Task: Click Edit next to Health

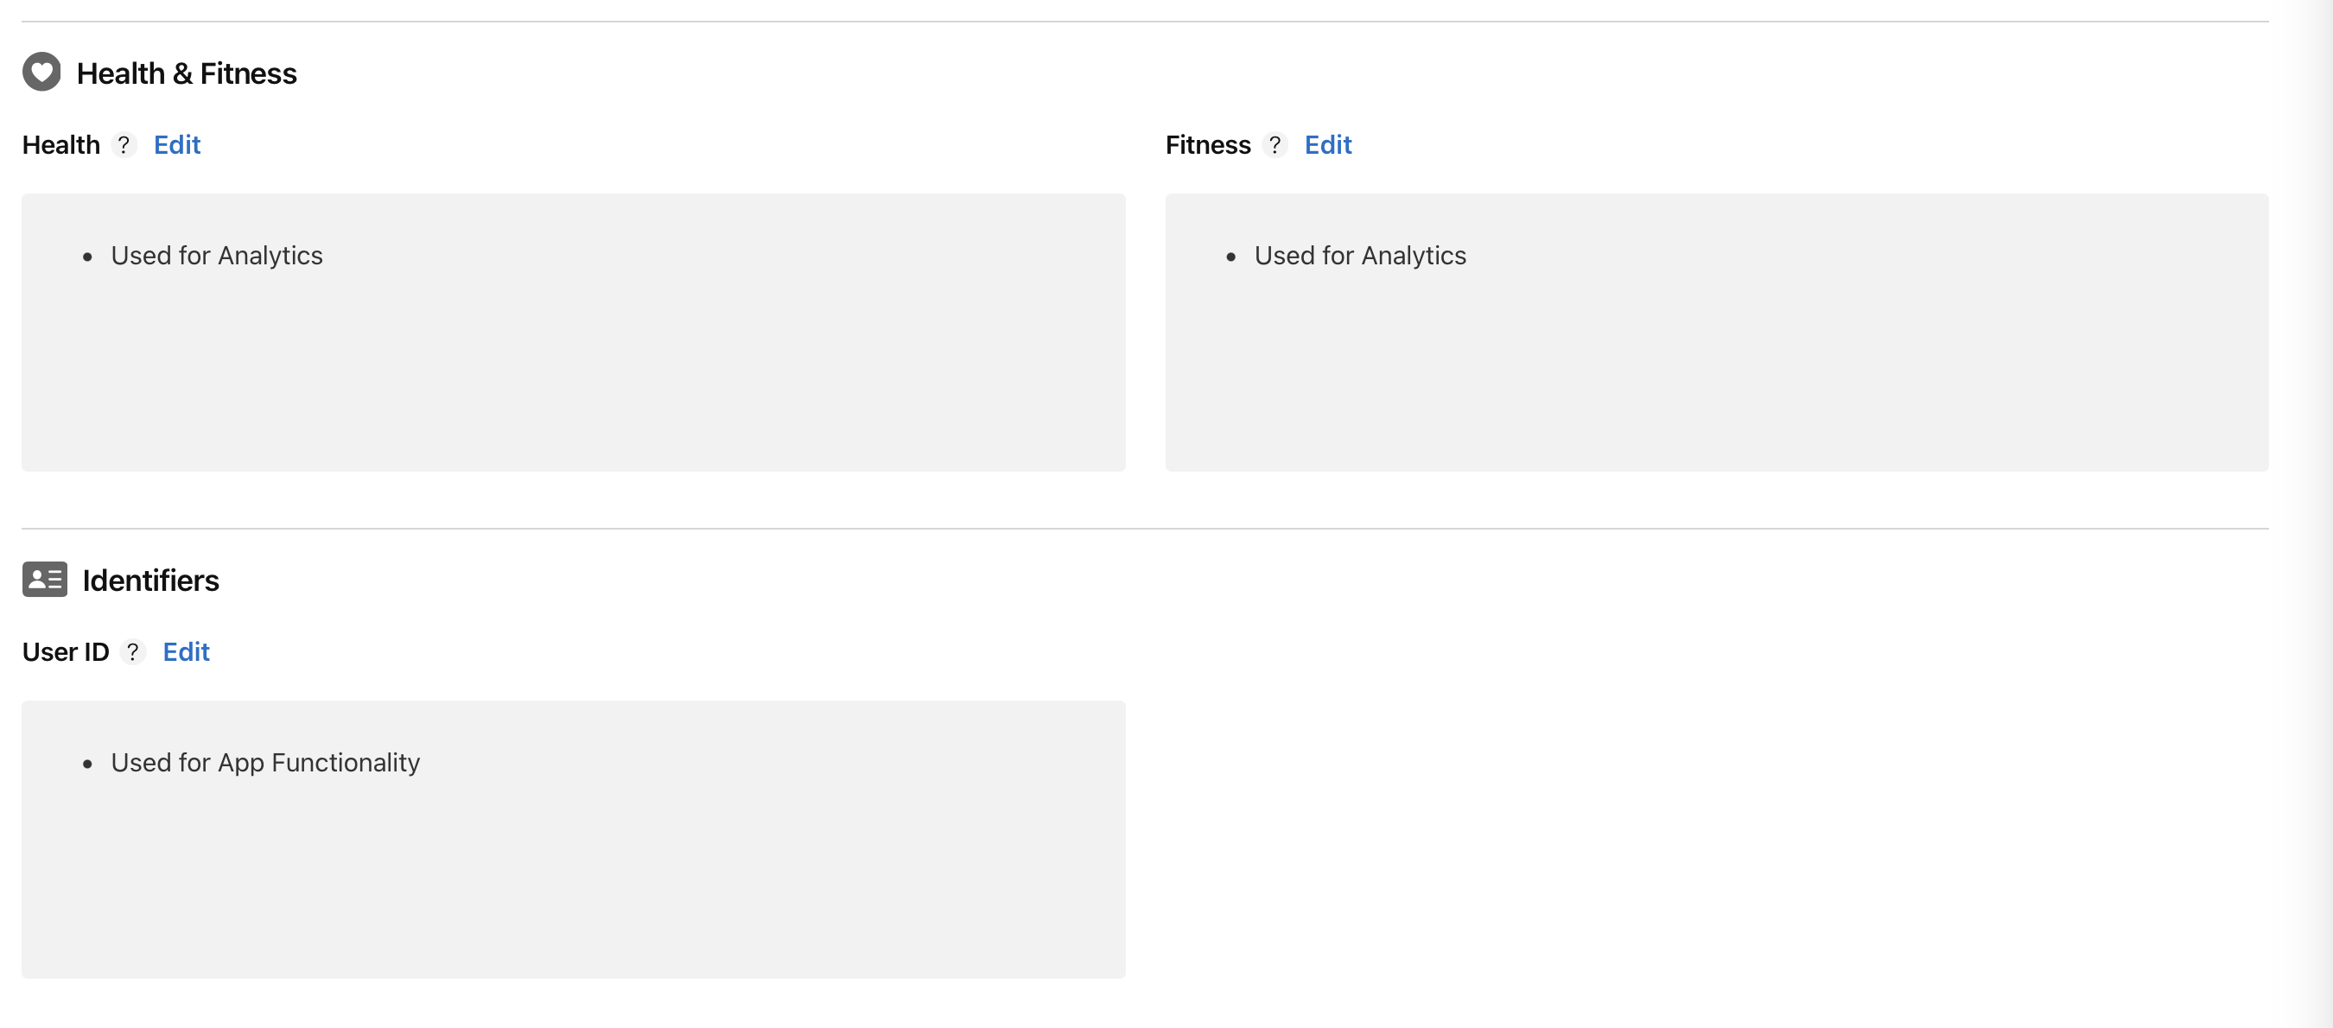Action: coord(176,144)
